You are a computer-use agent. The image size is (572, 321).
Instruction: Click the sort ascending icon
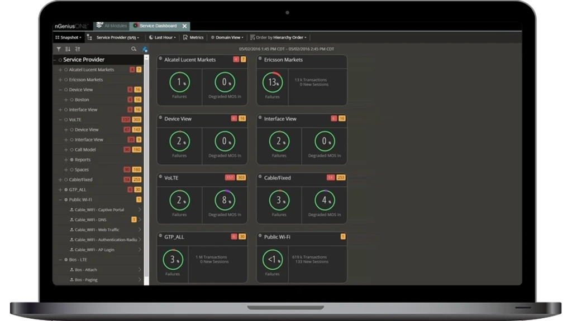77,49
